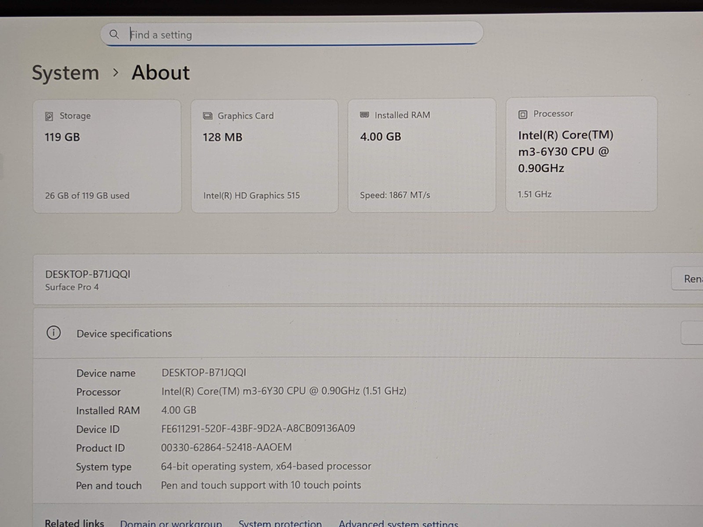Click the 'Device name' label
The height and width of the screenshot is (527, 703).
pos(106,373)
